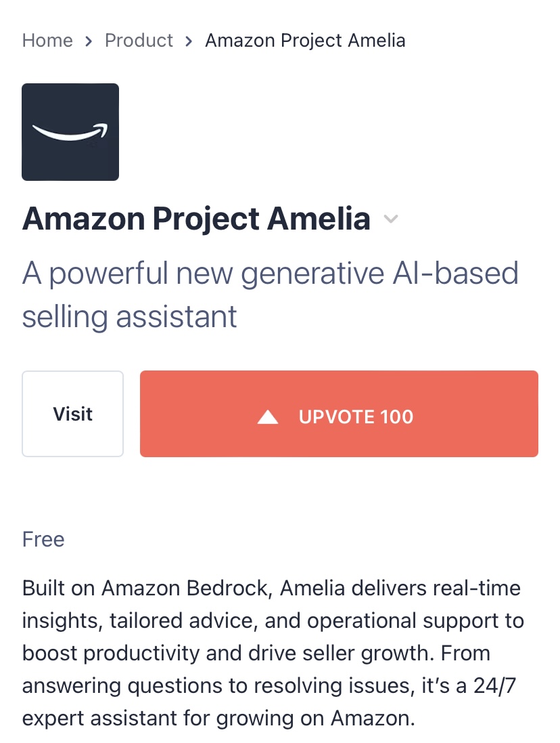Viewport: 560px width, 743px height.
Task: Click the chevron separator after Home
Action: click(89, 41)
